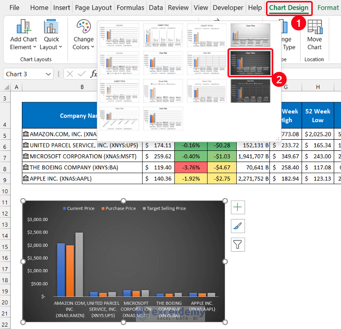Choose the highlighted dark chart style in second row
341x329 pixels.
coord(250,63)
